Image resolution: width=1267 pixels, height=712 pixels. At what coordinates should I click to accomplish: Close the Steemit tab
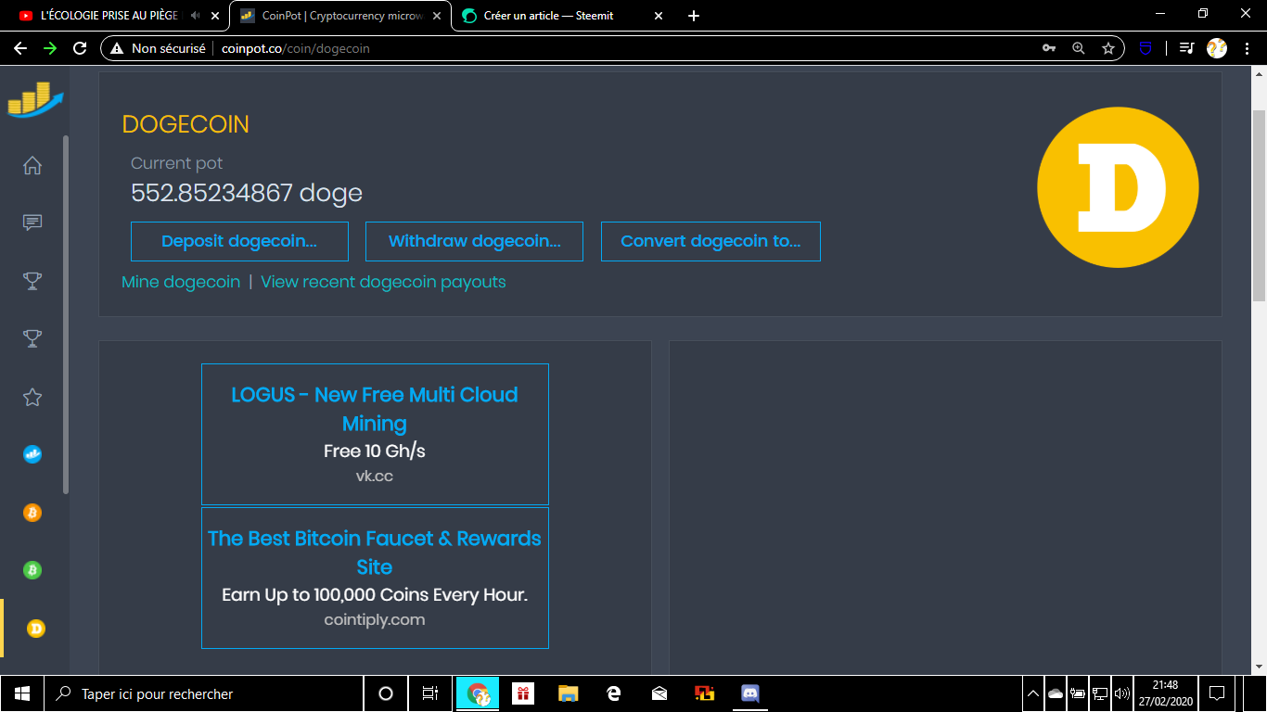tap(659, 16)
